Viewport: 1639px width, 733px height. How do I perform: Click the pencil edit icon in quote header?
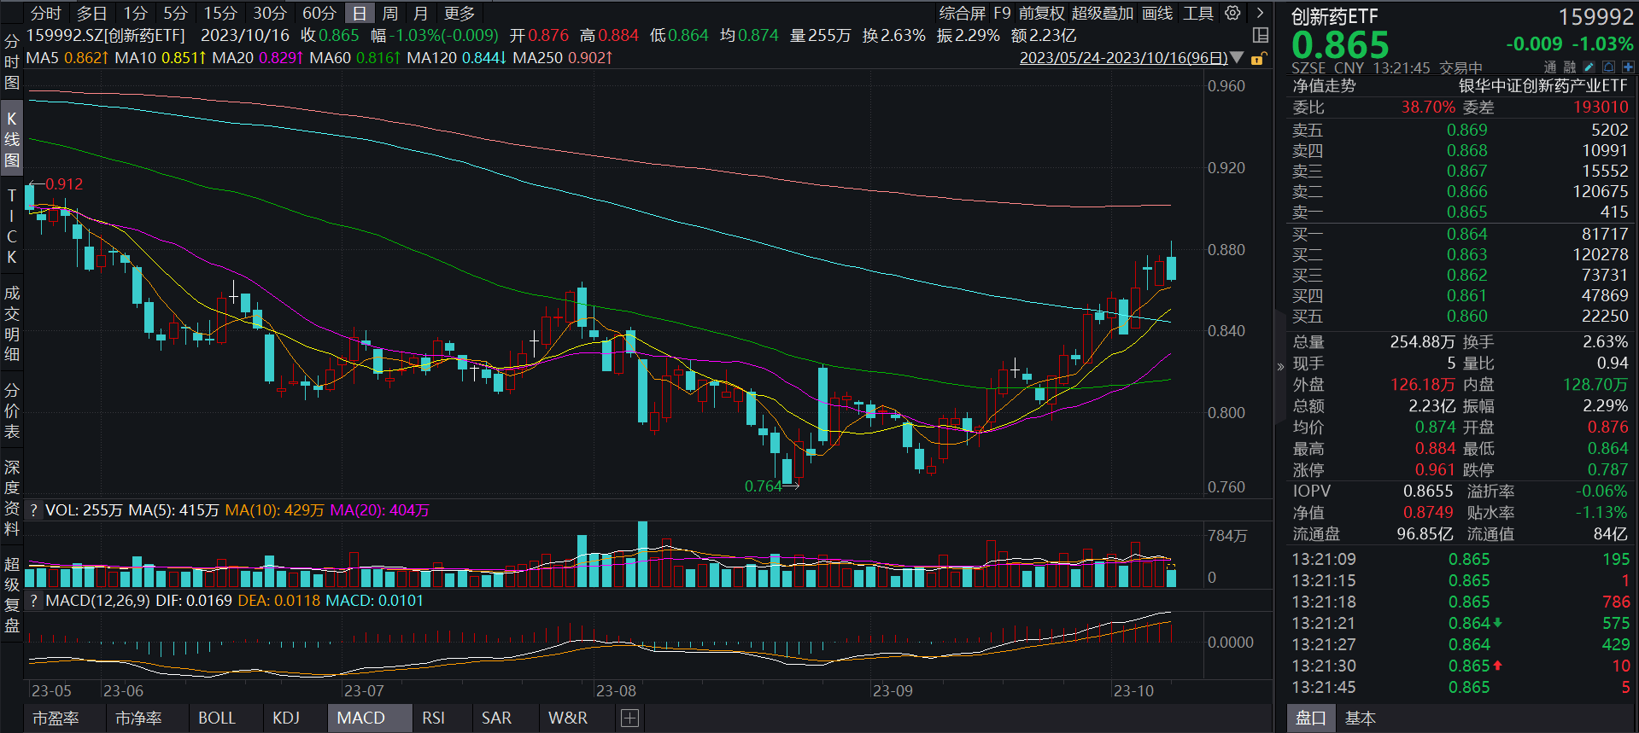(1589, 67)
